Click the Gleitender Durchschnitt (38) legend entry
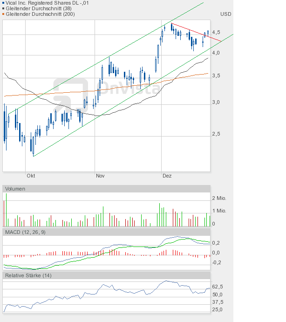This screenshot has width=286, height=322. [x=39, y=8]
